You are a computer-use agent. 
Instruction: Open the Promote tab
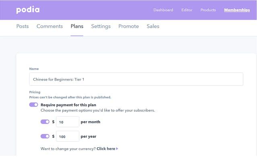point(129,26)
